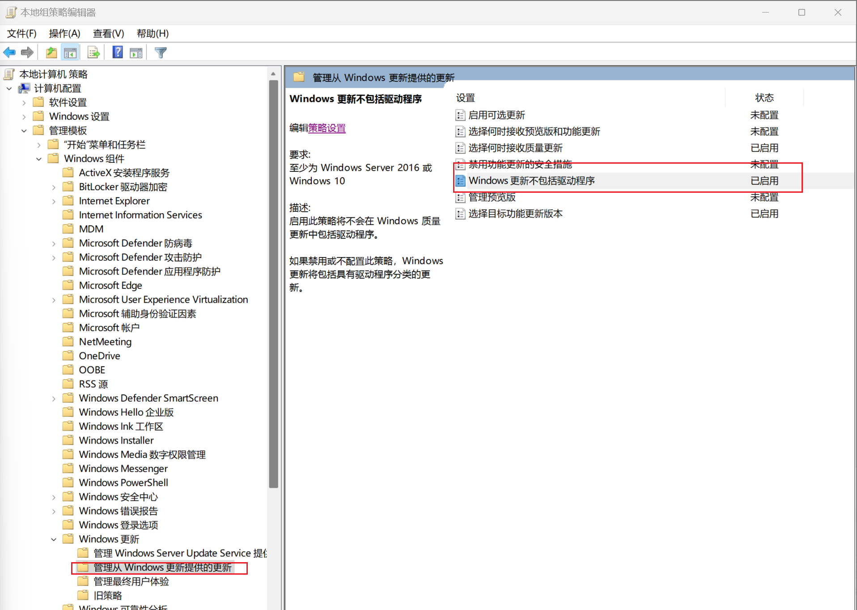The width and height of the screenshot is (857, 610).
Task: Select the Windows Messenger folder
Action: tap(123, 469)
